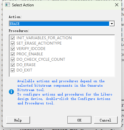124x130 pixels.
Task: Click the Cancel button
Action: pos(106,120)
